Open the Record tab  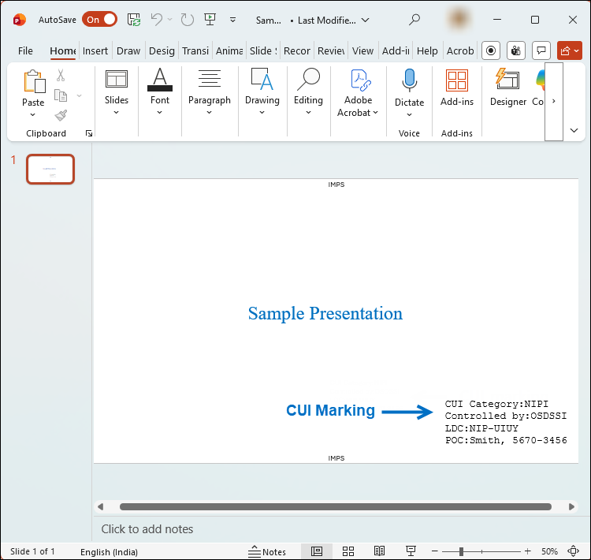[x=296, y=50]
